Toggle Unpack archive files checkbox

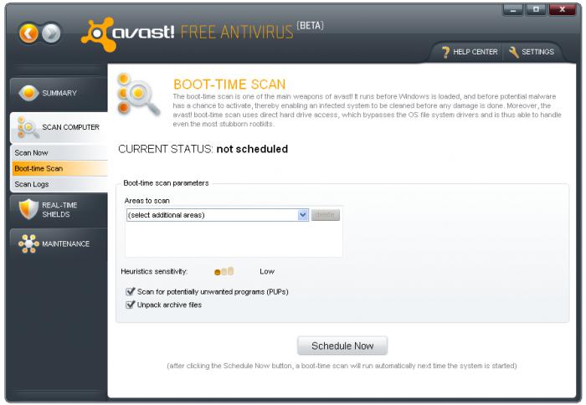(131, 305)
